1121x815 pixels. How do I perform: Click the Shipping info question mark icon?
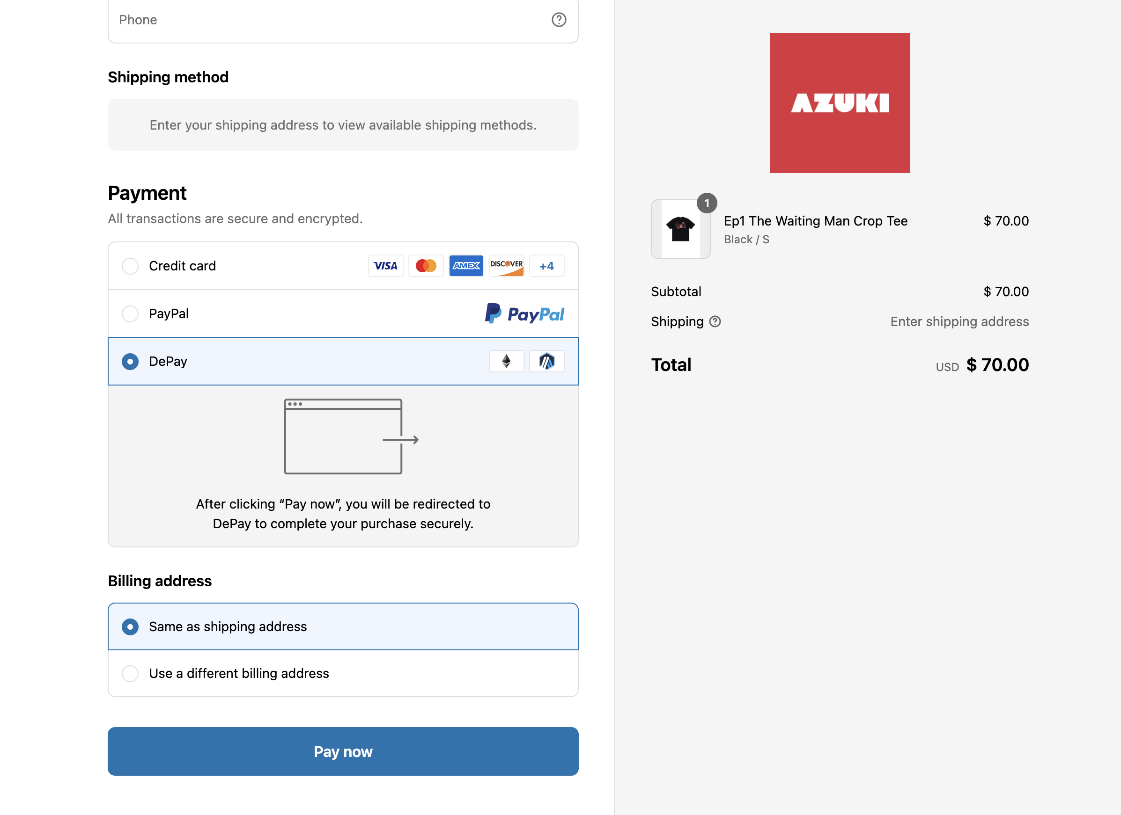(715, 321)
